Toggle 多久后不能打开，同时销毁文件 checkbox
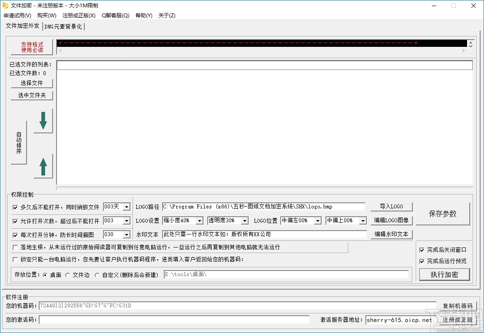The width and height of the screenshot is (484, 333). [15, 208]
